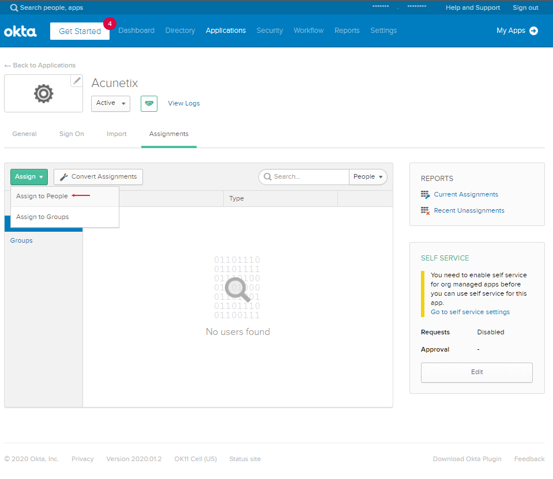Screen dimensions: 553x479
Task: Open the Active status dropdown
Action: pos(110,103)
